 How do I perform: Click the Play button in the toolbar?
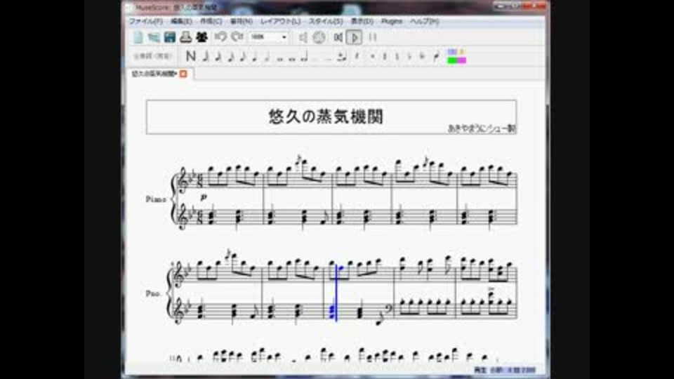coord(354,37)
